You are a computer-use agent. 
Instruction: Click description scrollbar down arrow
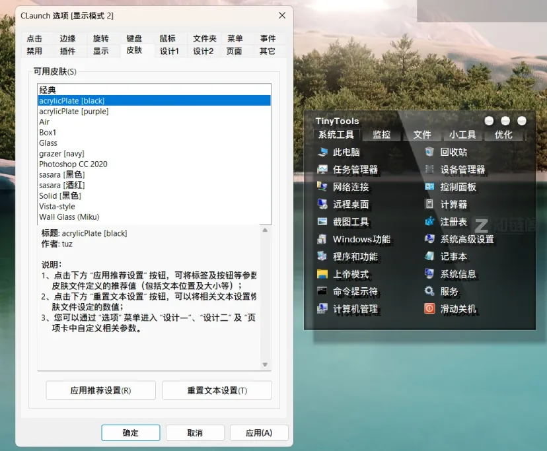point(265,364)
